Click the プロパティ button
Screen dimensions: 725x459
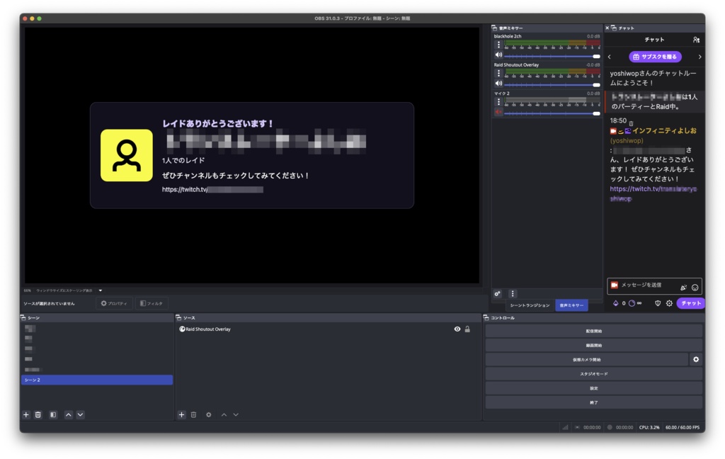pyautogui.click(x=114, y=304)
